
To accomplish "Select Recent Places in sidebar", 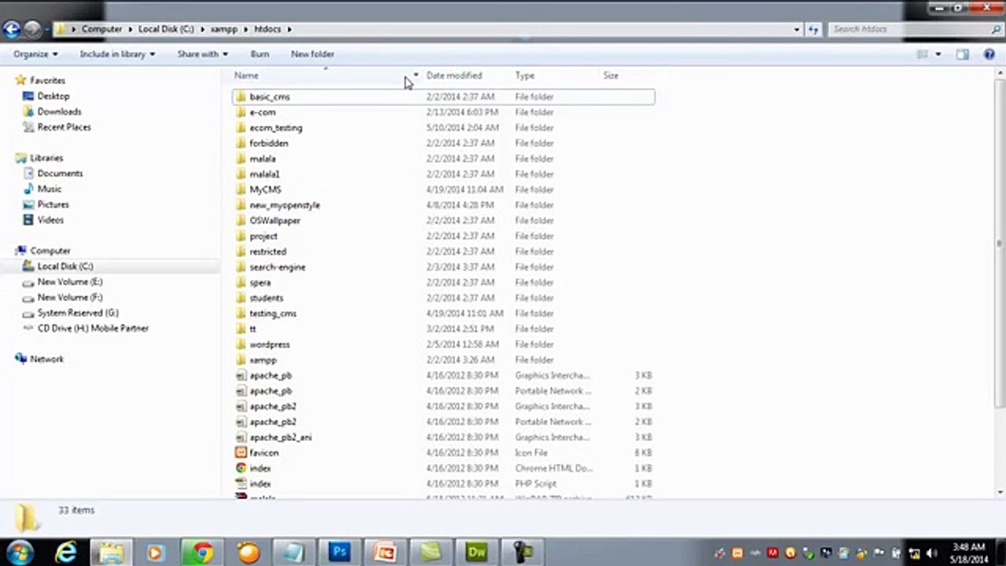I will coord(64,127).
